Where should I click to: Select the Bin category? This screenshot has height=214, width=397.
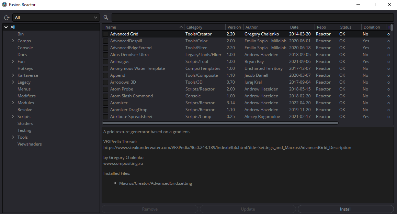(21, 34)
